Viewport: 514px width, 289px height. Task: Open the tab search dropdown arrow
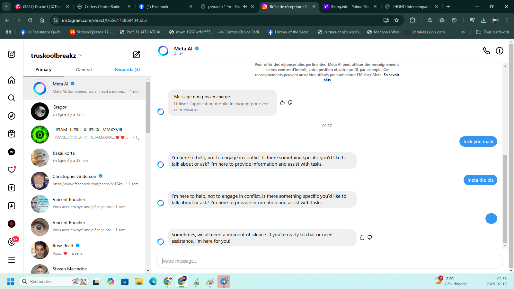6,6
